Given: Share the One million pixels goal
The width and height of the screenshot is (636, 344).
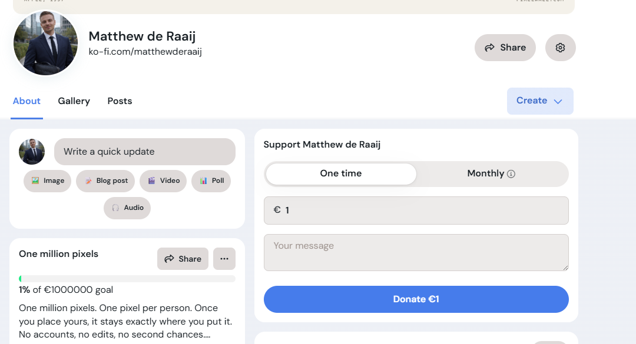Looking at the screenshot, I should click(x=183, y=259).
